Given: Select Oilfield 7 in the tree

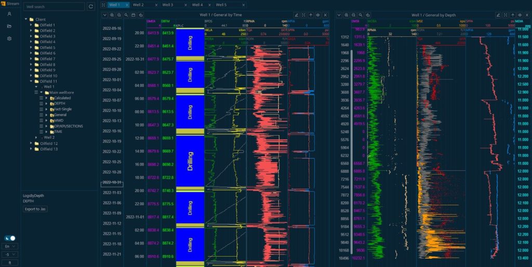Looking at the screenshot, I should (x=47, y=59).
